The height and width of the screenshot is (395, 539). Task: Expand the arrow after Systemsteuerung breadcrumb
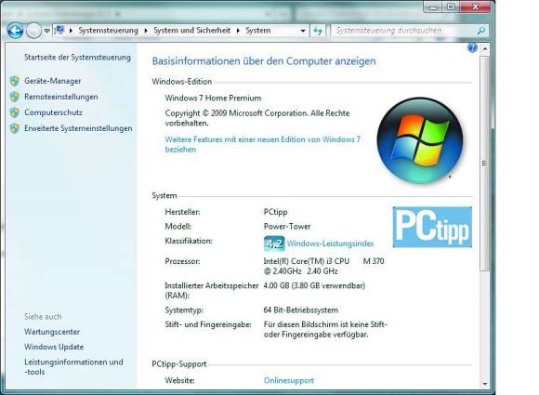146,31
